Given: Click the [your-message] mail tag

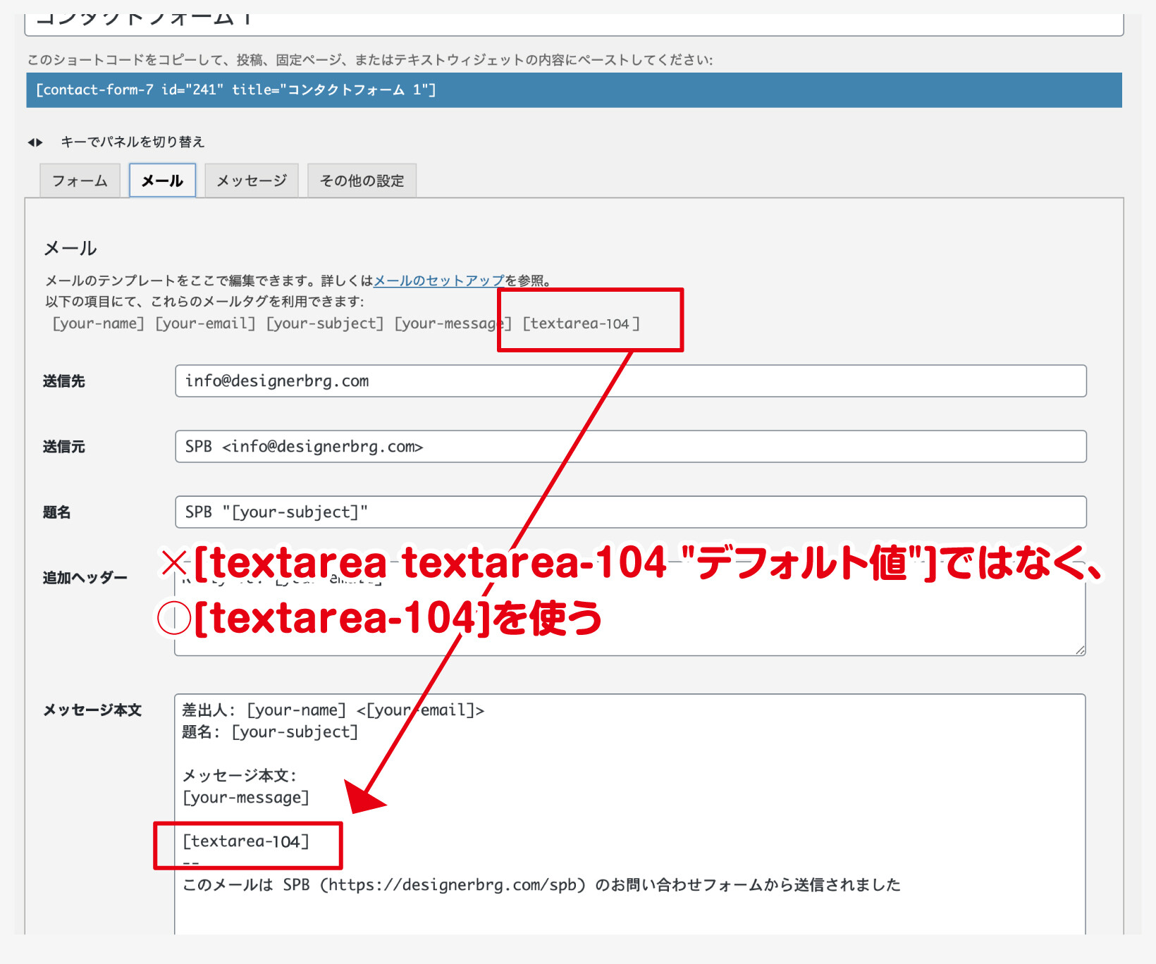Looking at the screenshot, I should (x=453, y=323).
